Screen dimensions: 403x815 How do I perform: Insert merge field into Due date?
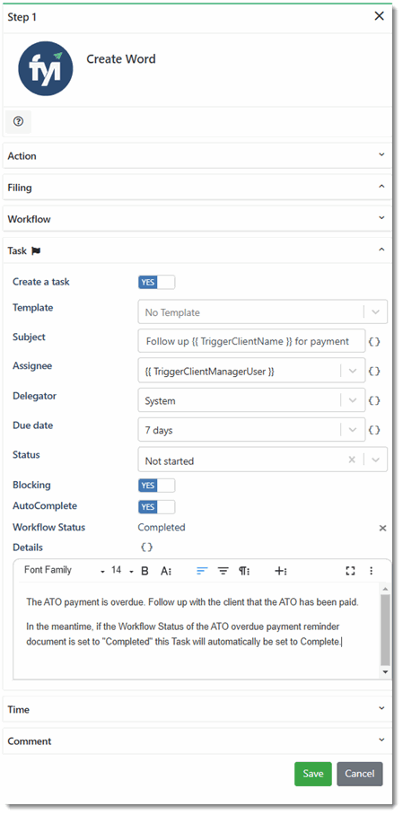click(374, 430)
